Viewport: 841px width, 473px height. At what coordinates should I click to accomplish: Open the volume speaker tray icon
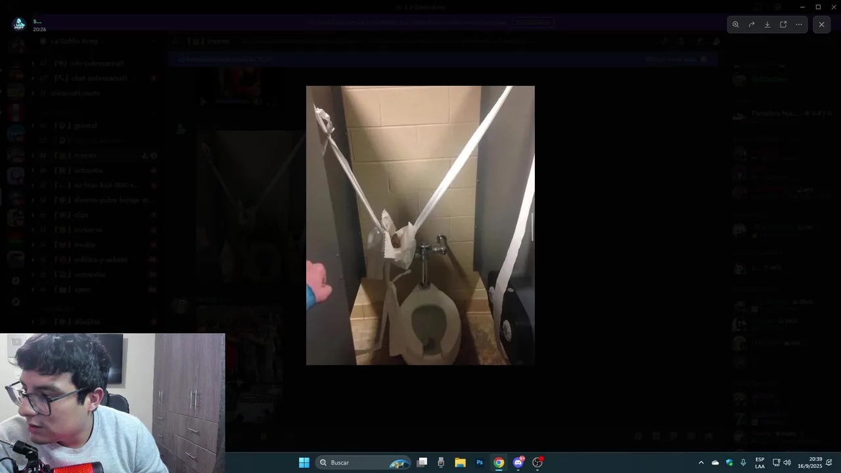(787, 462)
